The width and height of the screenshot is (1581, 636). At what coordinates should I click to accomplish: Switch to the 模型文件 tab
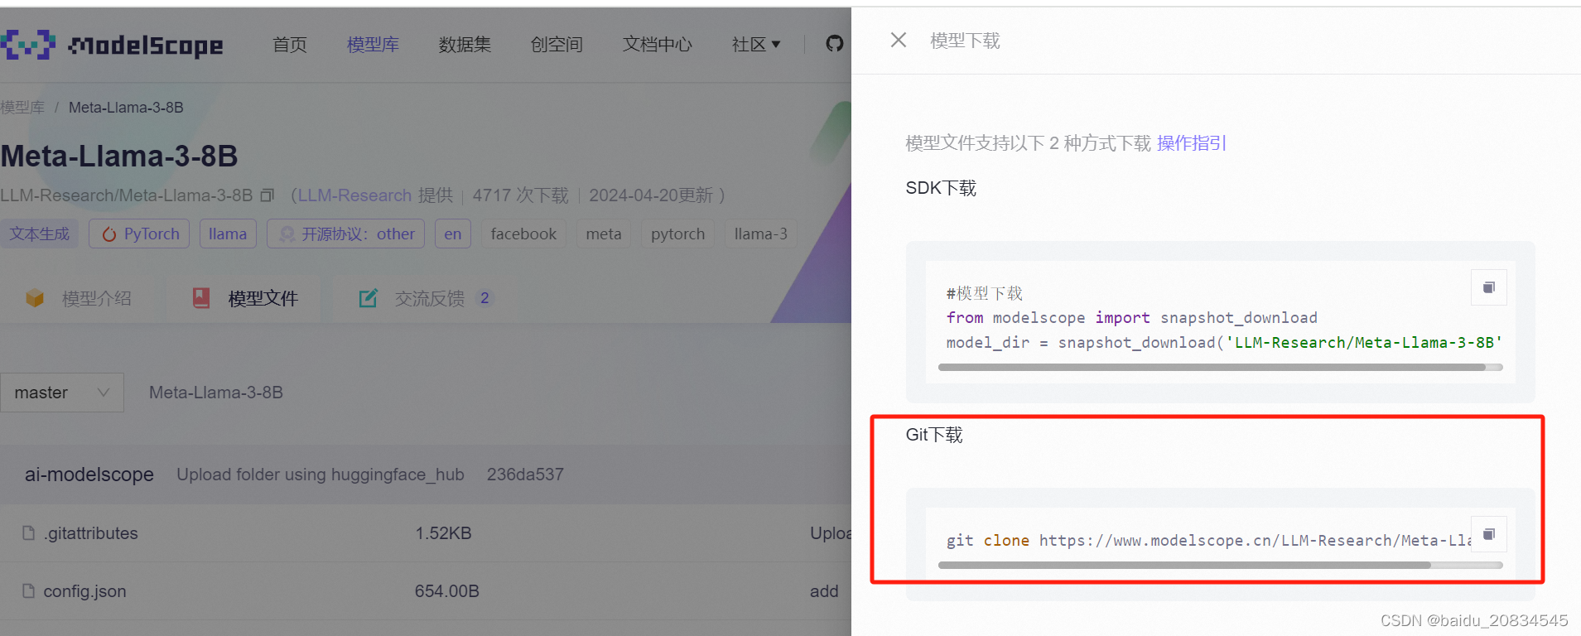click(x=245, y=298)
